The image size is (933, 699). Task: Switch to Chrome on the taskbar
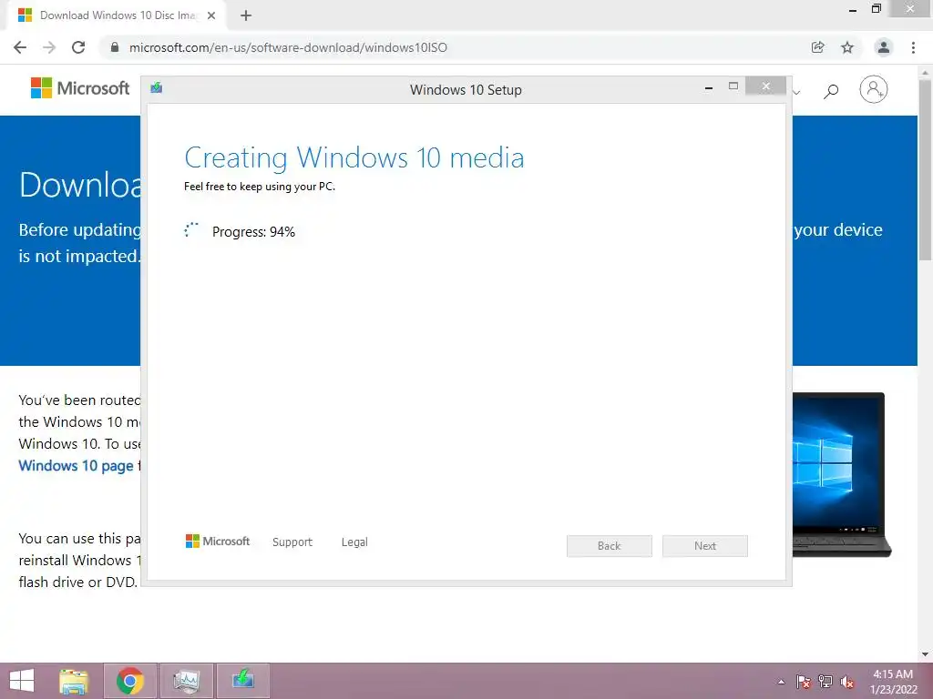(129, 681)
